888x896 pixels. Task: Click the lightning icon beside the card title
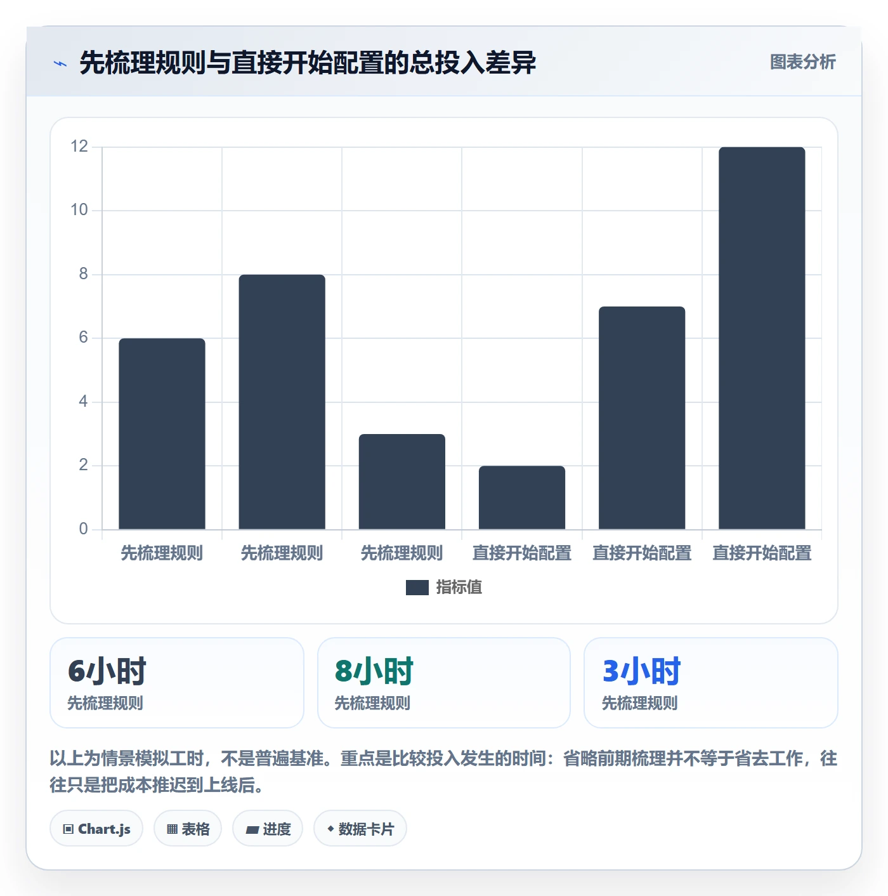coord(60,63)
